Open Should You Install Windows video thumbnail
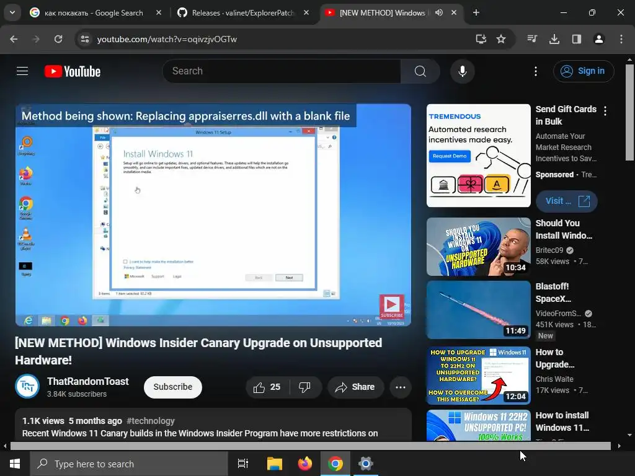The height and width of the screenshot is (476, 635). coord(479,247)
